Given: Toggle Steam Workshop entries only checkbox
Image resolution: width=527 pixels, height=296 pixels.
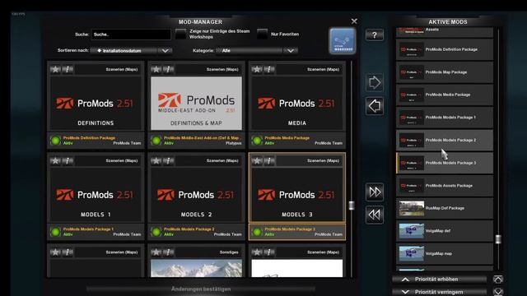Looking at the screenshot, I should pos(181,34).
